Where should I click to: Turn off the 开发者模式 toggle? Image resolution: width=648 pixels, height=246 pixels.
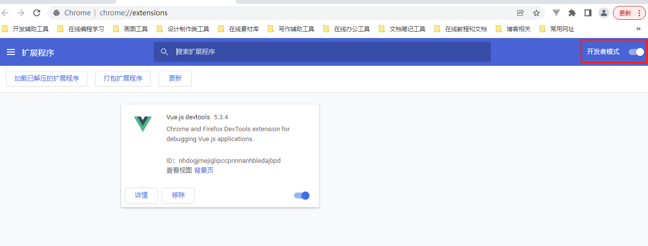636,52
